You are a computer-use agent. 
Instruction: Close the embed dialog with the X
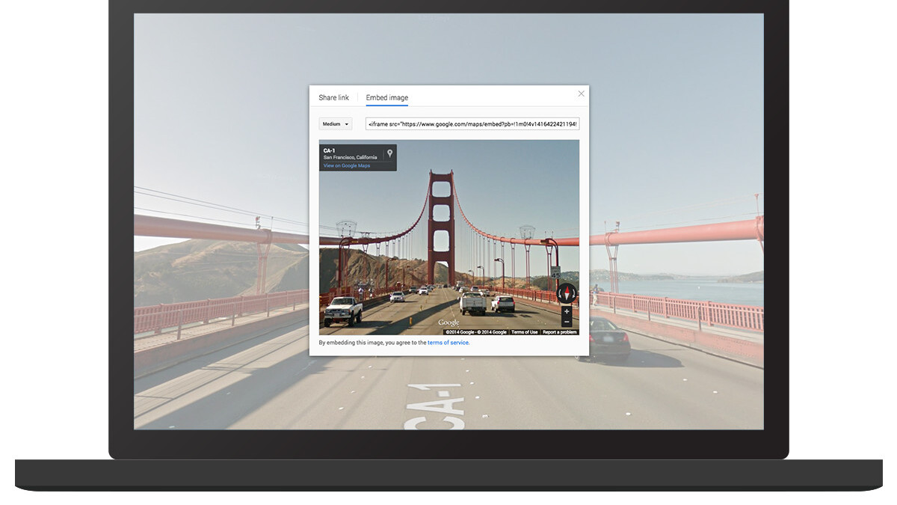click(581, 94)
